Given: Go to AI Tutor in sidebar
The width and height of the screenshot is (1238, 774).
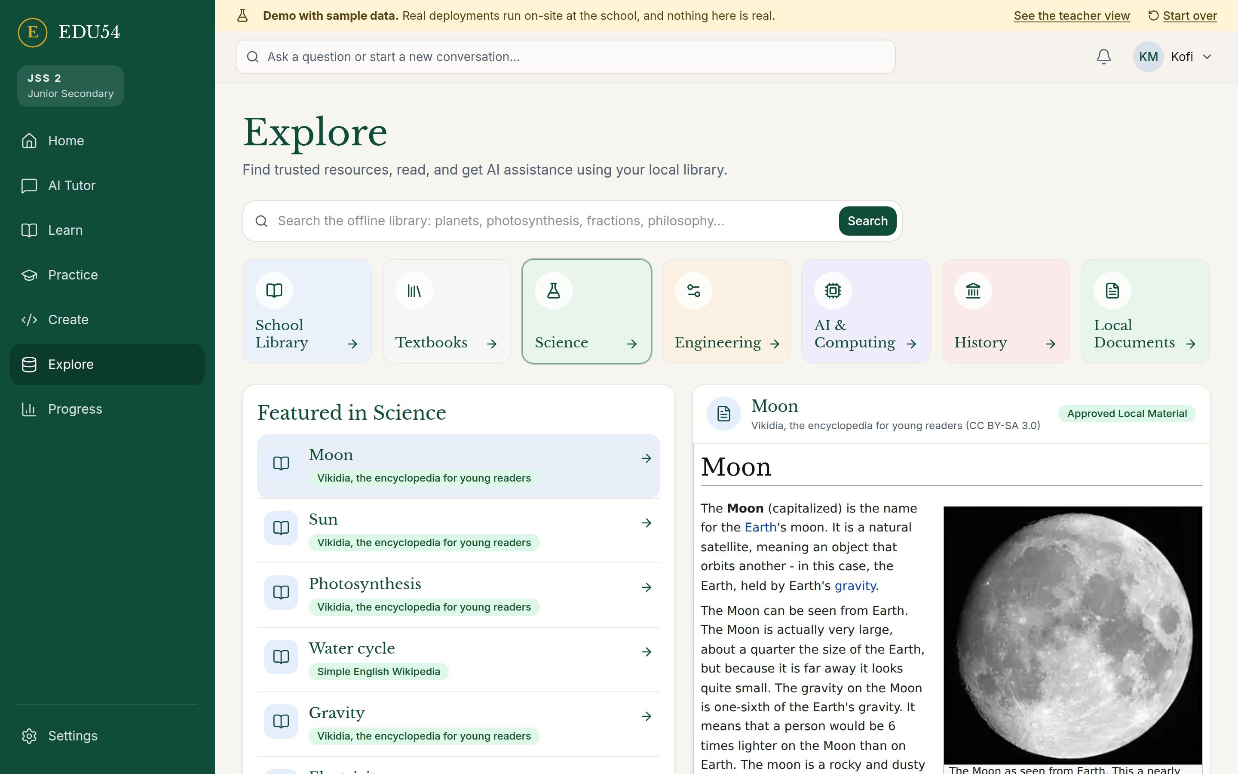Looking at the screenshot, I should click(x=107, y=185).
